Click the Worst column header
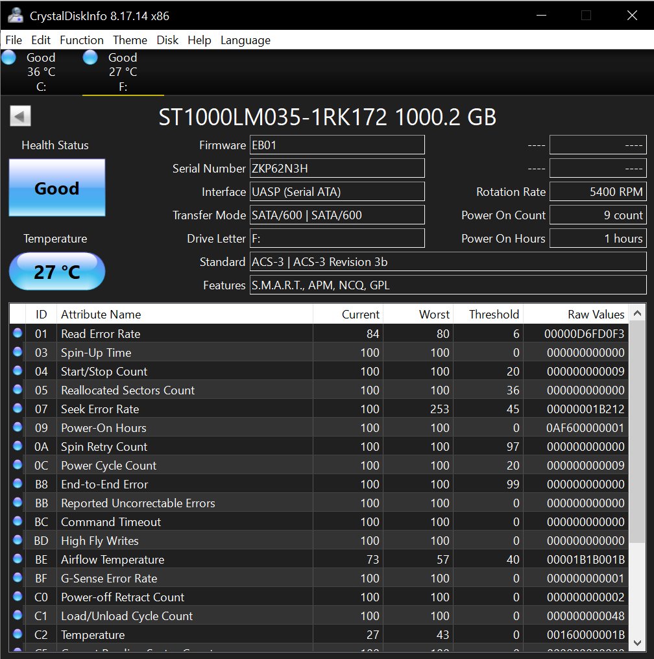The height and width of the screenshot is (659, 654). click(x=418, y=314)
